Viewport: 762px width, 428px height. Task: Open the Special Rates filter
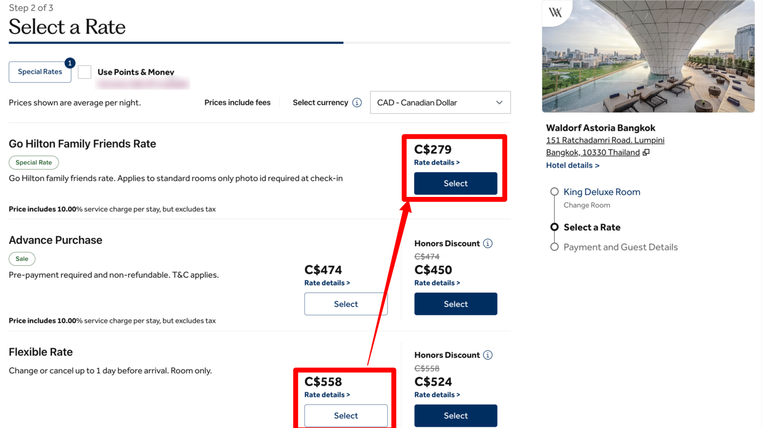click(x=40, y=72)
